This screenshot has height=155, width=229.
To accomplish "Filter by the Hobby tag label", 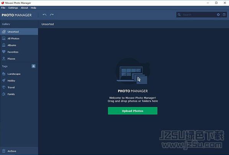I will [11, 81].
